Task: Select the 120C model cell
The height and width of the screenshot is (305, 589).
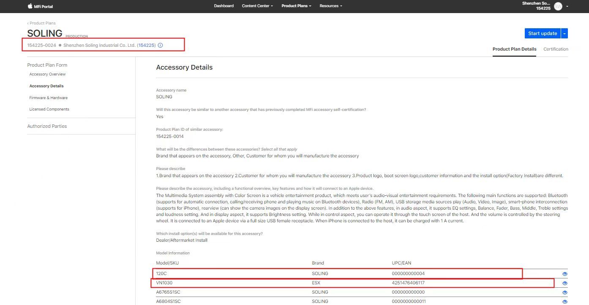Action: pyautogui.click(x=161, y=273)
